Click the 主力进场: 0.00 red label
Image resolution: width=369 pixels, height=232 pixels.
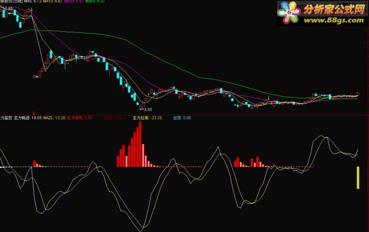pos(80,118)
